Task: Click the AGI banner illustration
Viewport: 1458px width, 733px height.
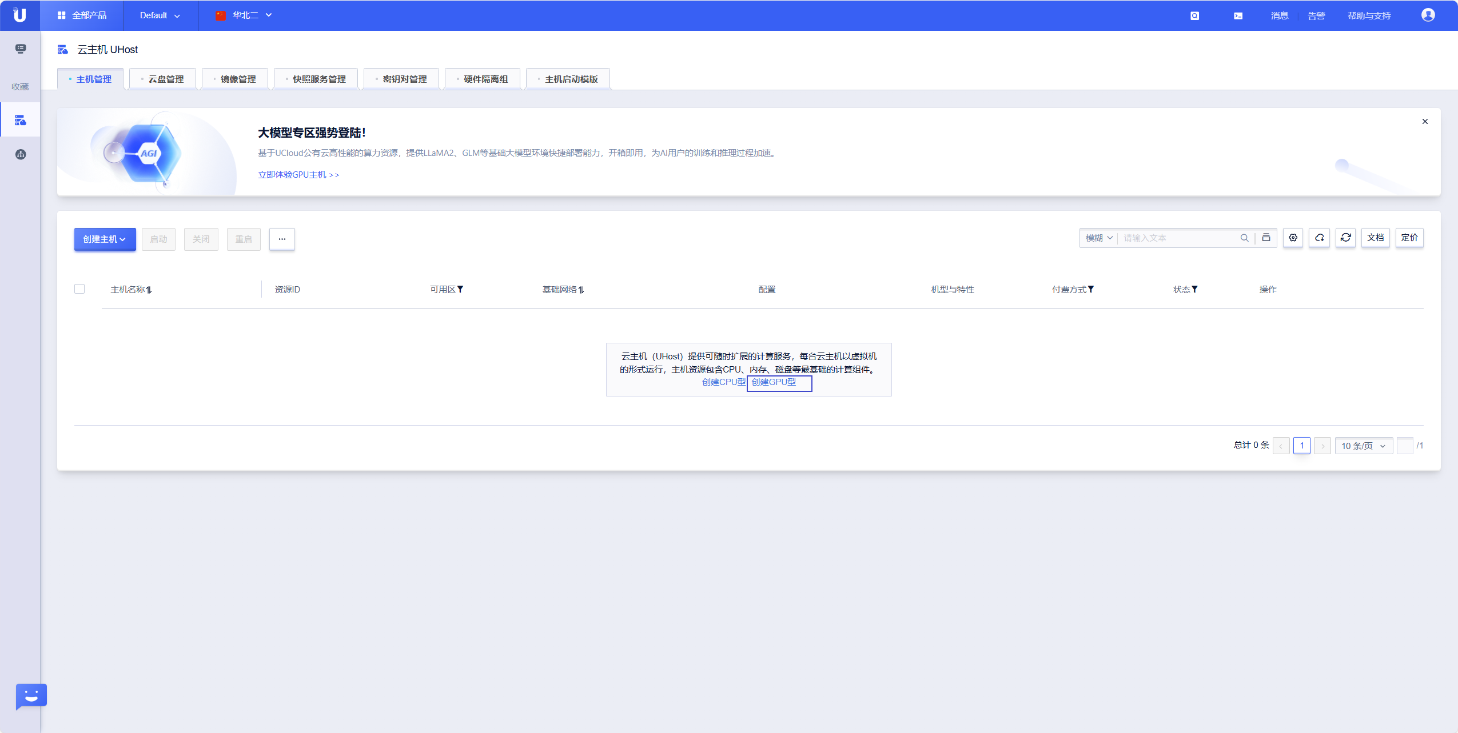Action: pyautogui.click(x=149, y=153)
